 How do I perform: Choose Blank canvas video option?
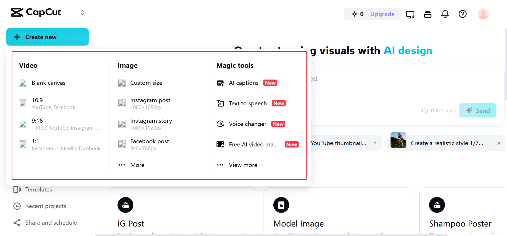click(x=48, y=83)
